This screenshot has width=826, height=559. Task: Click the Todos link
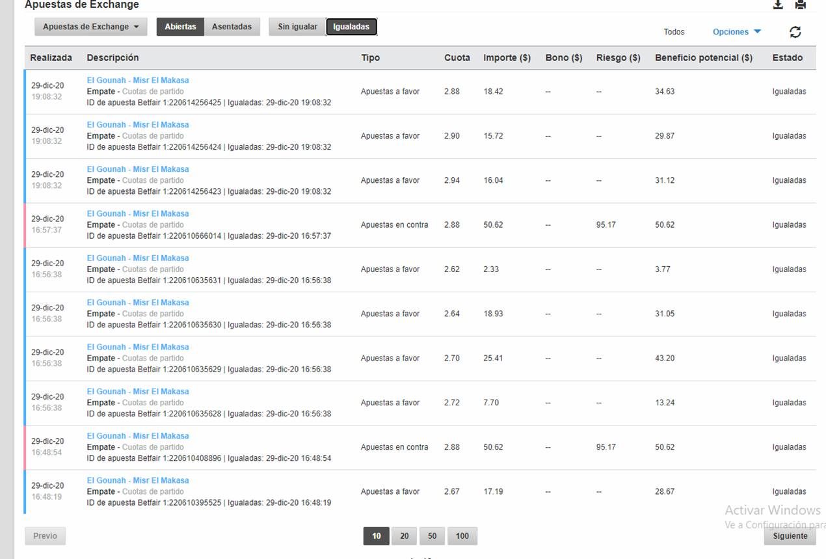[x=674, y=32]
